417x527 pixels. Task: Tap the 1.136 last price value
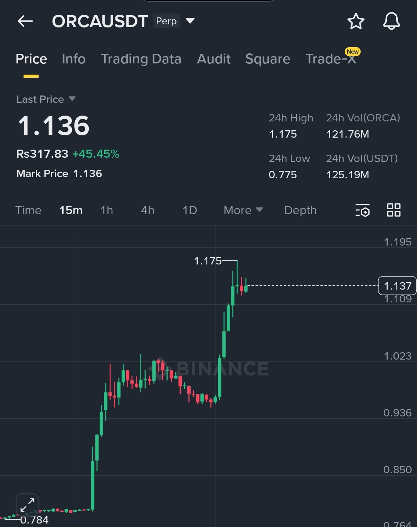(54, 126)
